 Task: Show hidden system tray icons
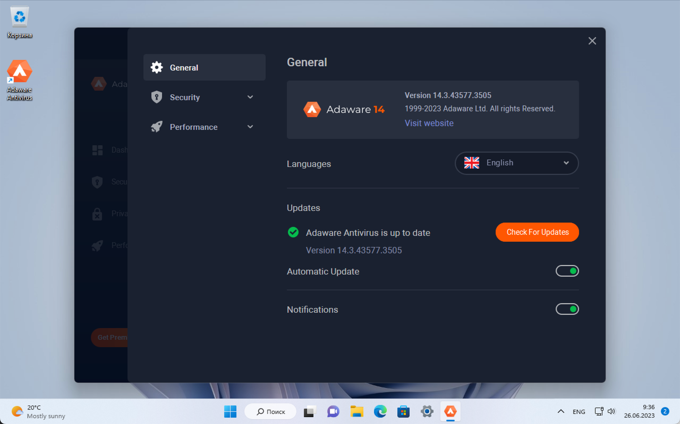click(x=561, y=411)
